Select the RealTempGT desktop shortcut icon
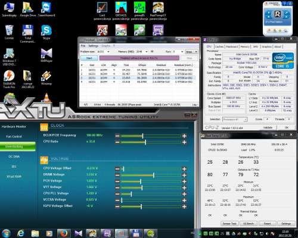Viewport: 298px width, 238px height. pos(158,11)
